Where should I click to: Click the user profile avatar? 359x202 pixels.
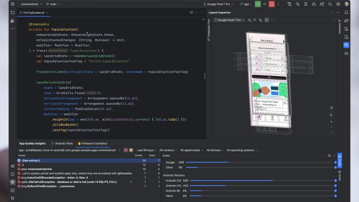(347, 4)
